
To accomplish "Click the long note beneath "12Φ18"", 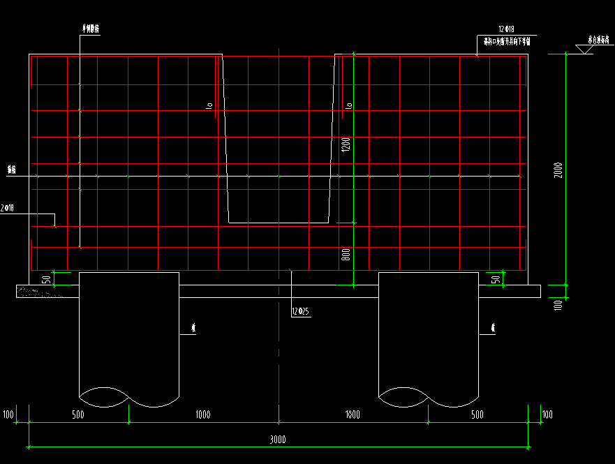I will point(507,41).
